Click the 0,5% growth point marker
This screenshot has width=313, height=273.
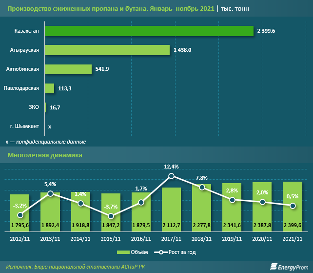click(x=293, y=206)
